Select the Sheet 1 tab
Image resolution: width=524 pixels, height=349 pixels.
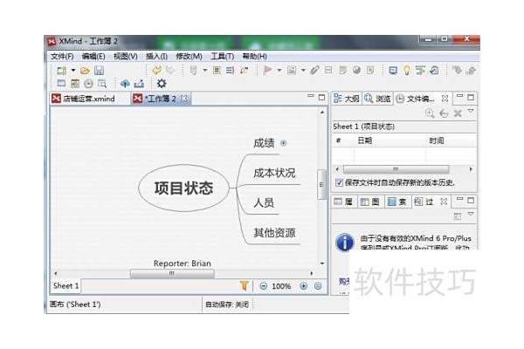click(65, 286)
